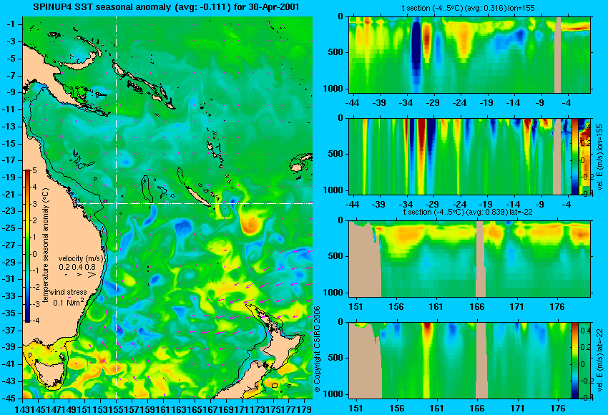Click the '5' label atop the temperature colorbar

pyautogui.click(x=34, y=171)
